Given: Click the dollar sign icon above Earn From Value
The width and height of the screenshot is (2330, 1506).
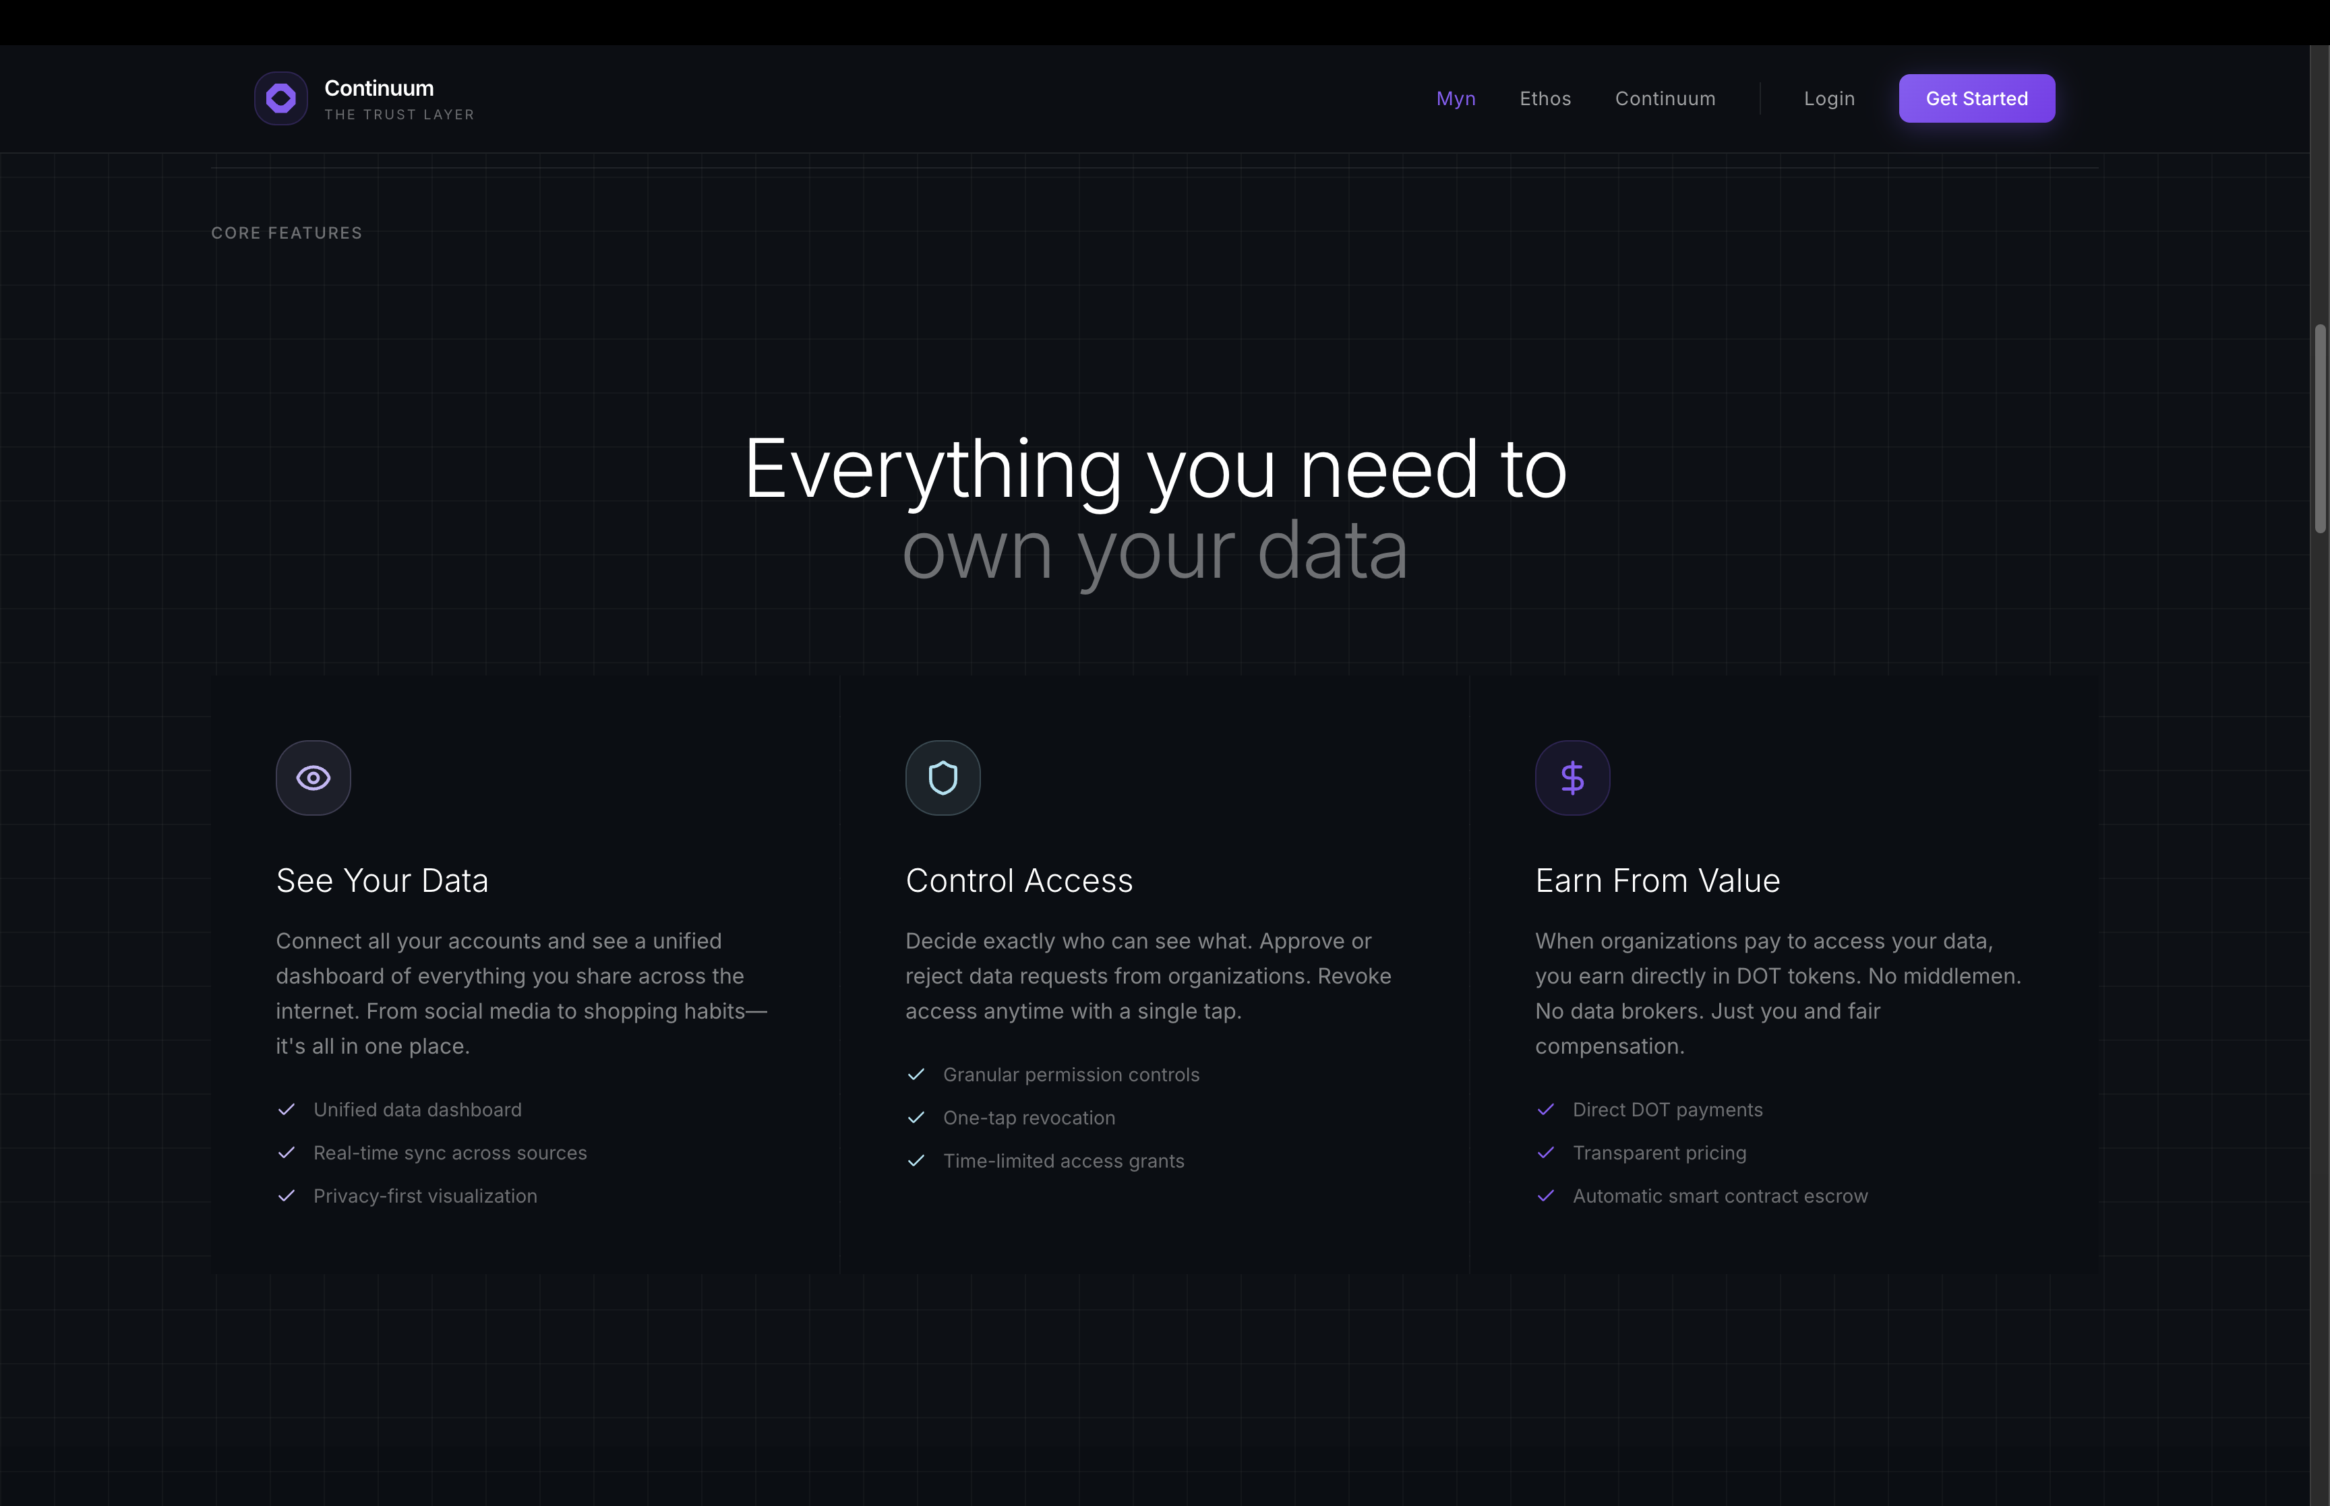Looking at the screenshot, I should point(1572,777).
